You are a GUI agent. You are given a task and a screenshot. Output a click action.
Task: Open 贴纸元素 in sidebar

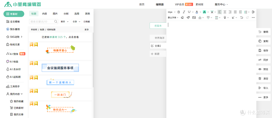(13, 44)
